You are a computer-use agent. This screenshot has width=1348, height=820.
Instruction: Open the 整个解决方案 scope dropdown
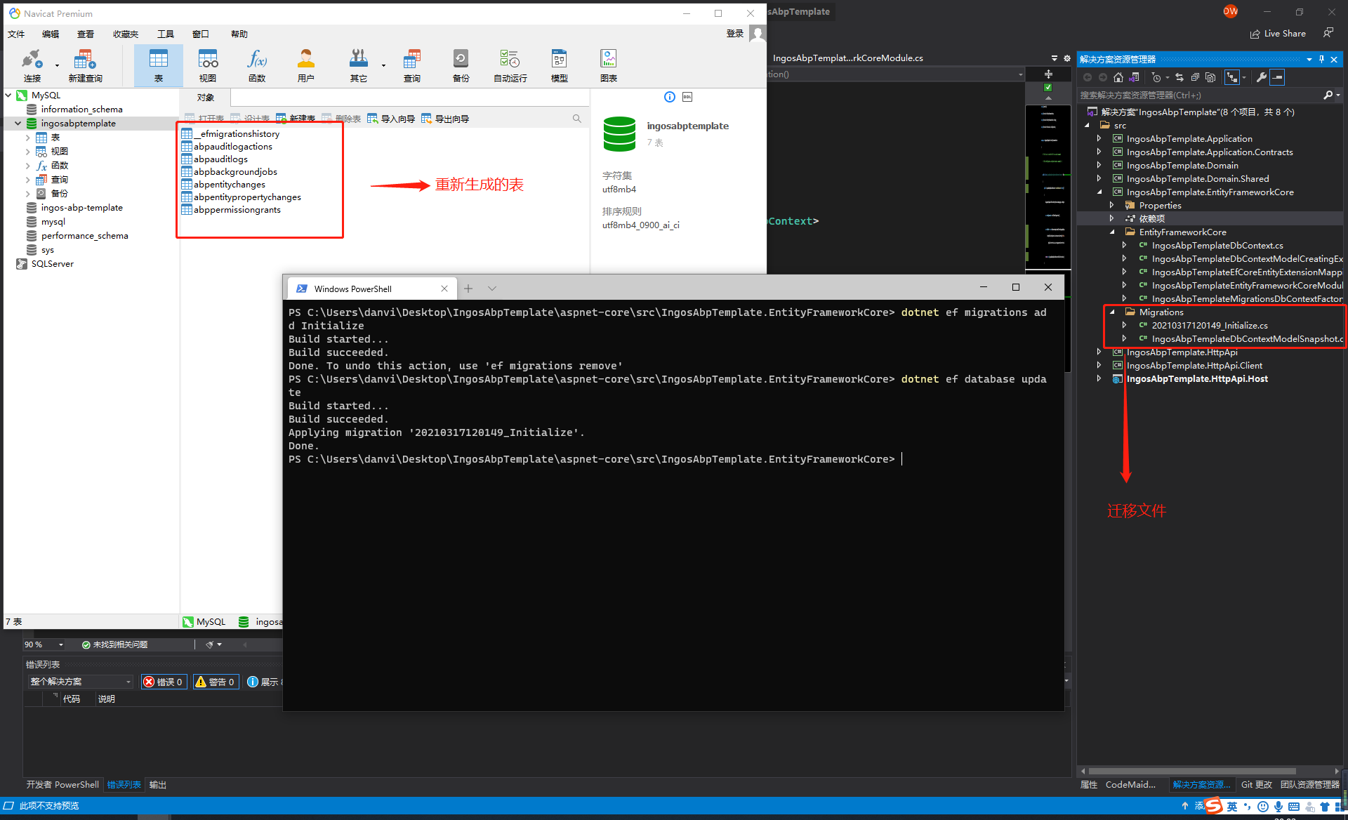(x=81, y=682)
